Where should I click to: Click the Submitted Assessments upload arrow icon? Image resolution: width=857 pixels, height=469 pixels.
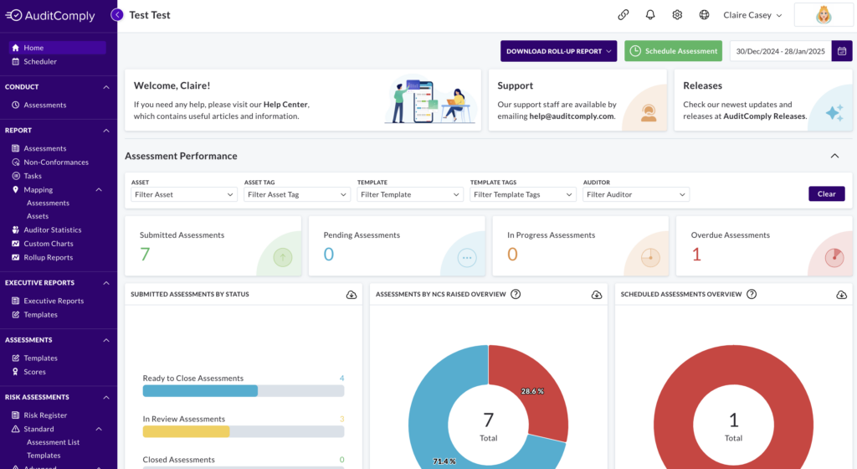tap(283, 257)
